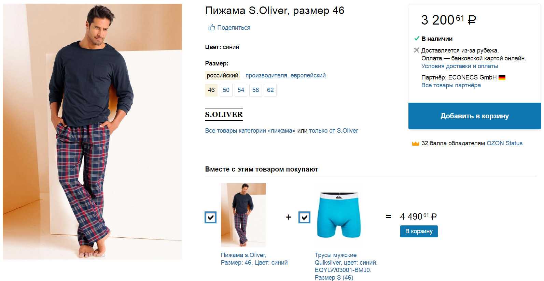Click the blue boxers product thumbnail
This screenshot has width=544, height=281.
(x=338, y=215)
